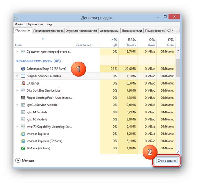Minimize the Диспетчер задач window
Image resolution: width=197 pixels, height=184 pixels.
[x=158, y=17]
